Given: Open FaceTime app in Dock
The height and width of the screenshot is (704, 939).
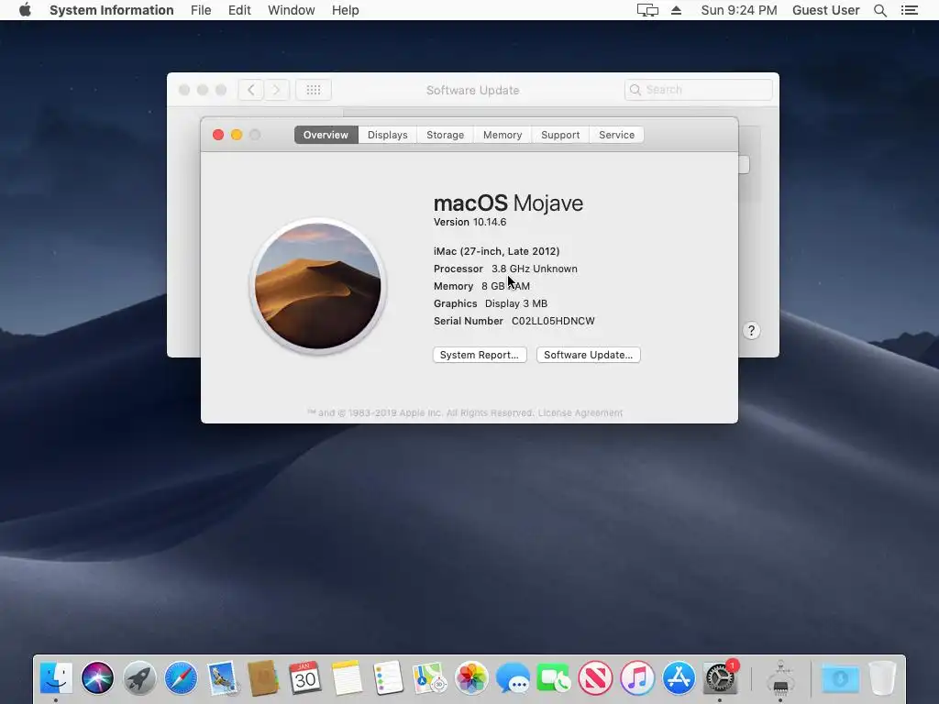Looking at the screenshot, I should (x=554, y=678).
